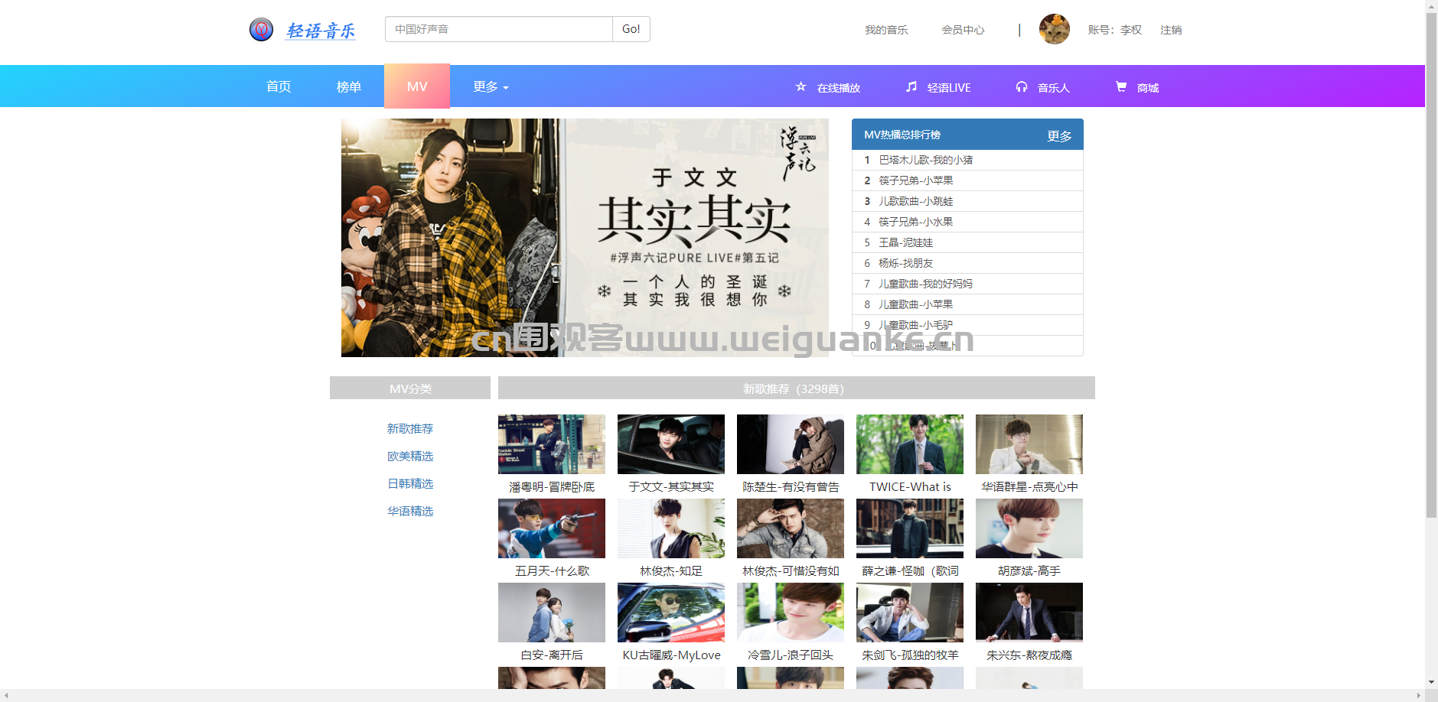The width and height of the screenshot is (1438, 702).
Task: Open 五月天-什么歌 MV thumbnail
Action: [x=552, y=528]
